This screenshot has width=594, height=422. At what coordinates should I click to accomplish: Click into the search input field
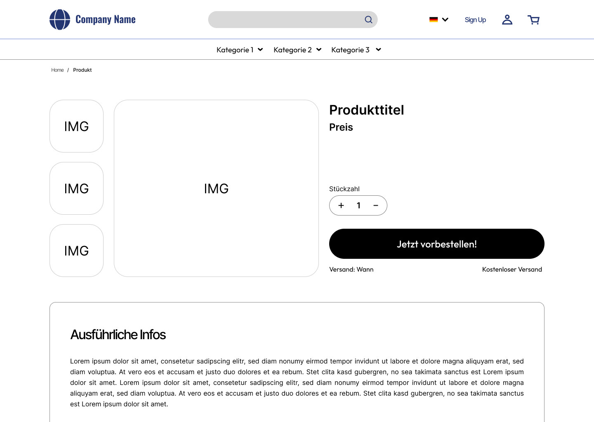[x=285, y=20]
